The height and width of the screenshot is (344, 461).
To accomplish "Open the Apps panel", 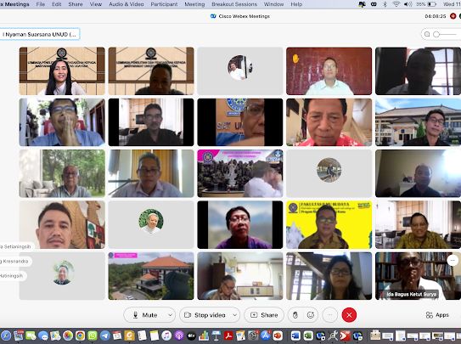I will 437,315.
